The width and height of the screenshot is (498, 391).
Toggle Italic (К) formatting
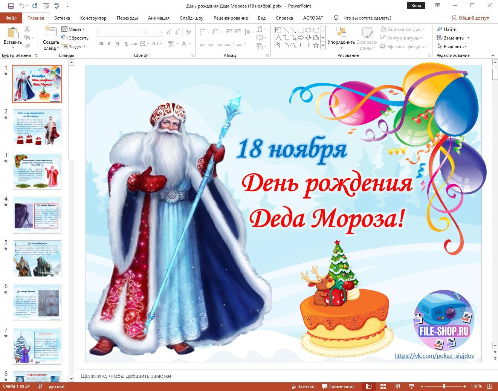109,44
